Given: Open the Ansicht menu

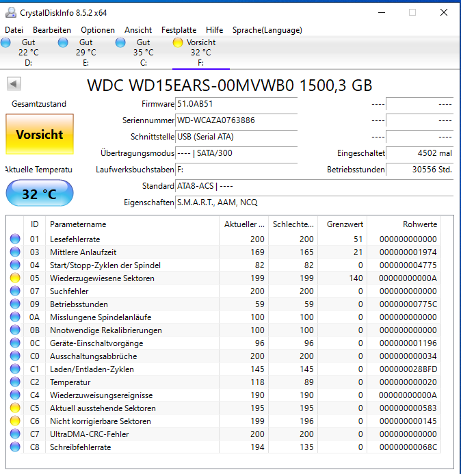Looking at the screenshot, I should click(138, 30).
